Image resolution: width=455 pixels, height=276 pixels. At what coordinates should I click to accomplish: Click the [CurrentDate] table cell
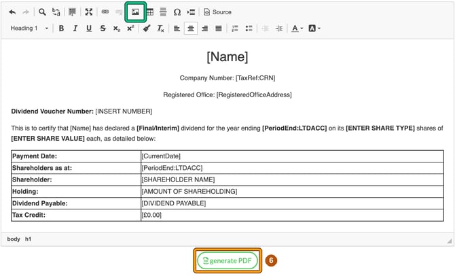292,156
